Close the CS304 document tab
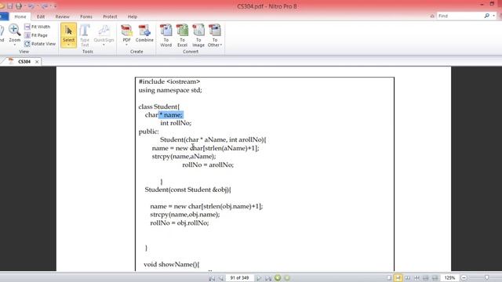The height and width of the screenshot is (282, 502). [x=37, y=62]
